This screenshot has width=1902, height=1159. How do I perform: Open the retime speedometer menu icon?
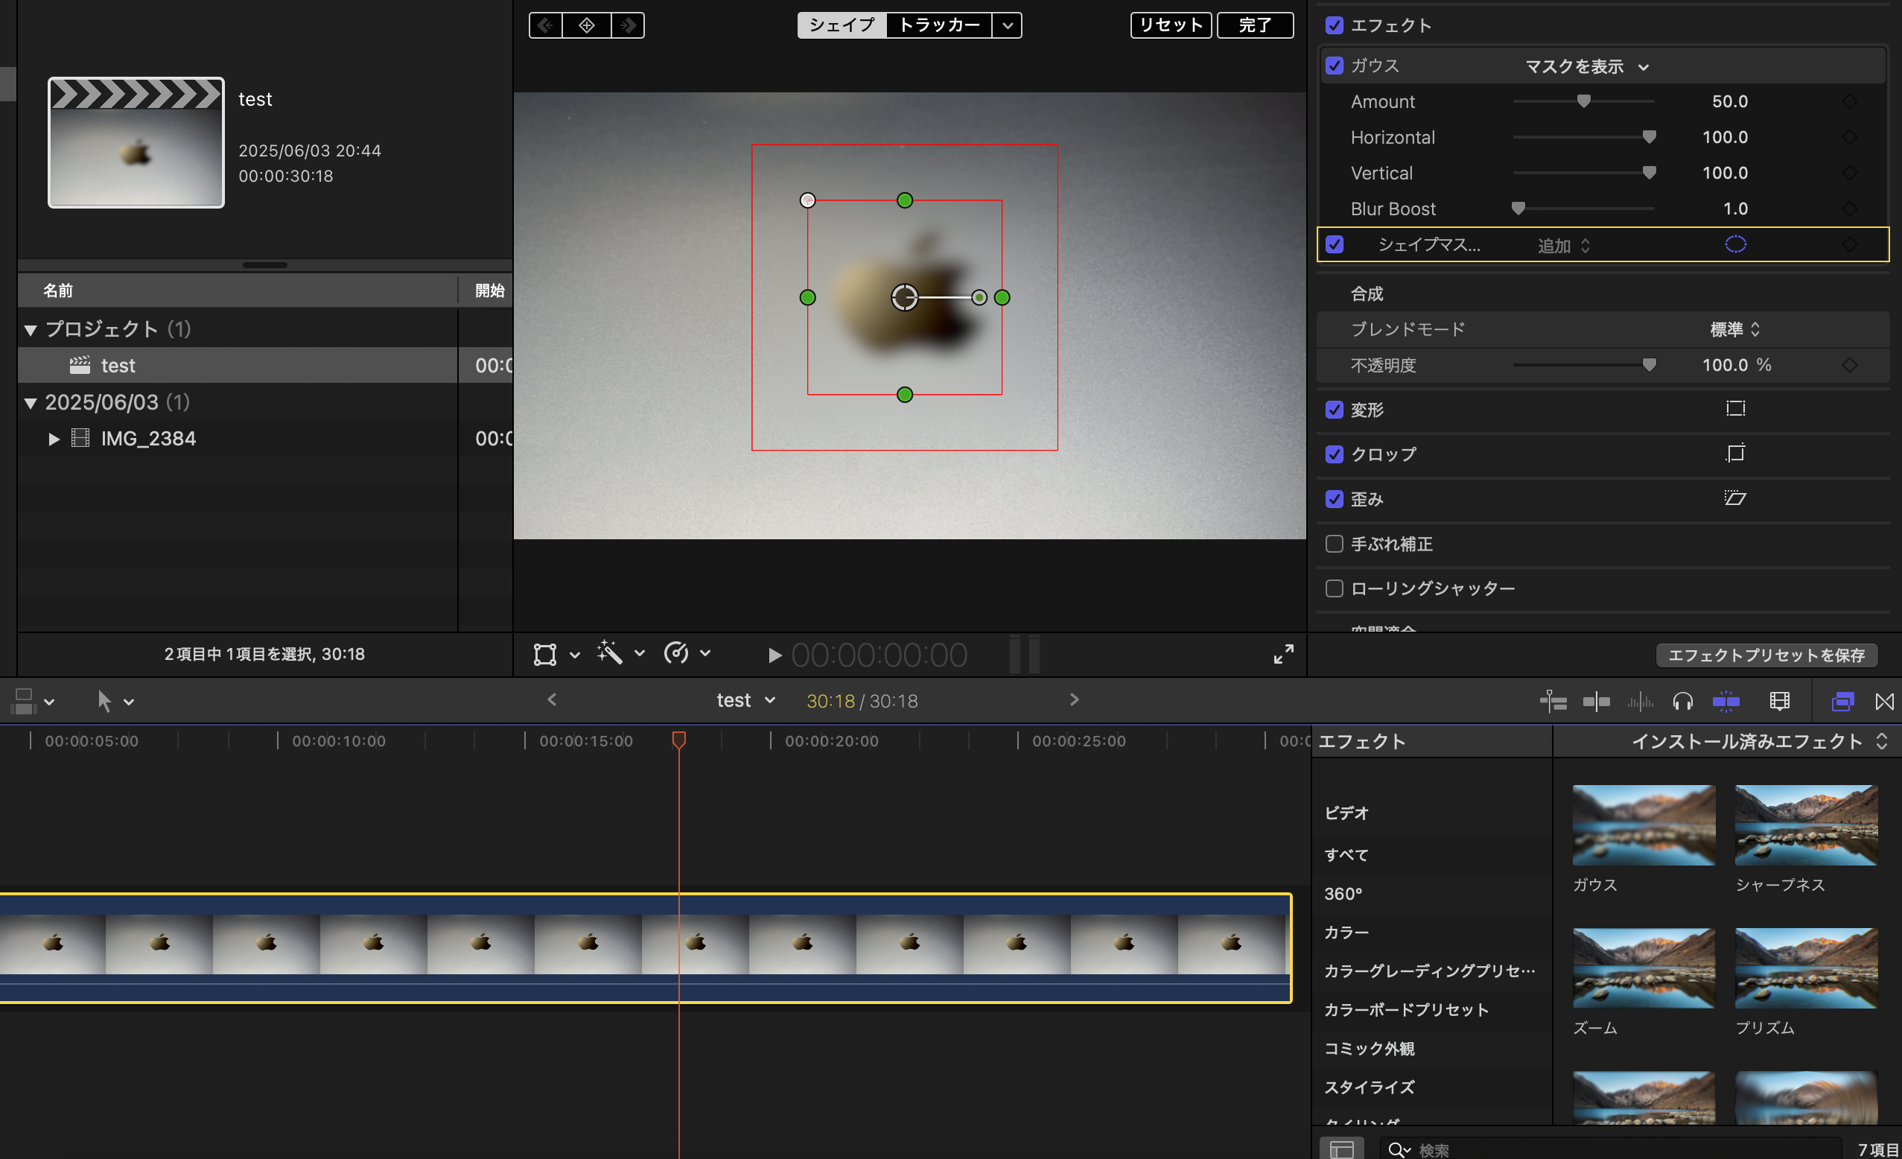pos(676,653)
